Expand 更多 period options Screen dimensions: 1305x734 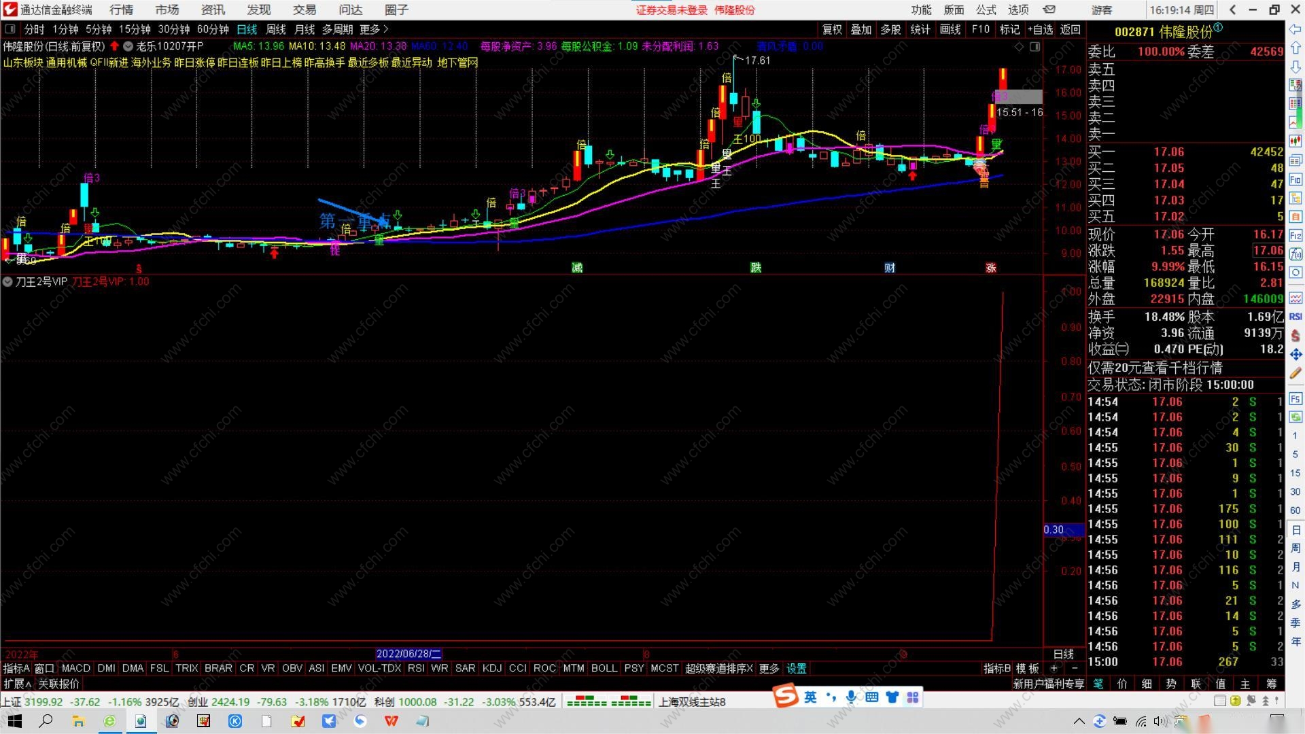point(374,29)
